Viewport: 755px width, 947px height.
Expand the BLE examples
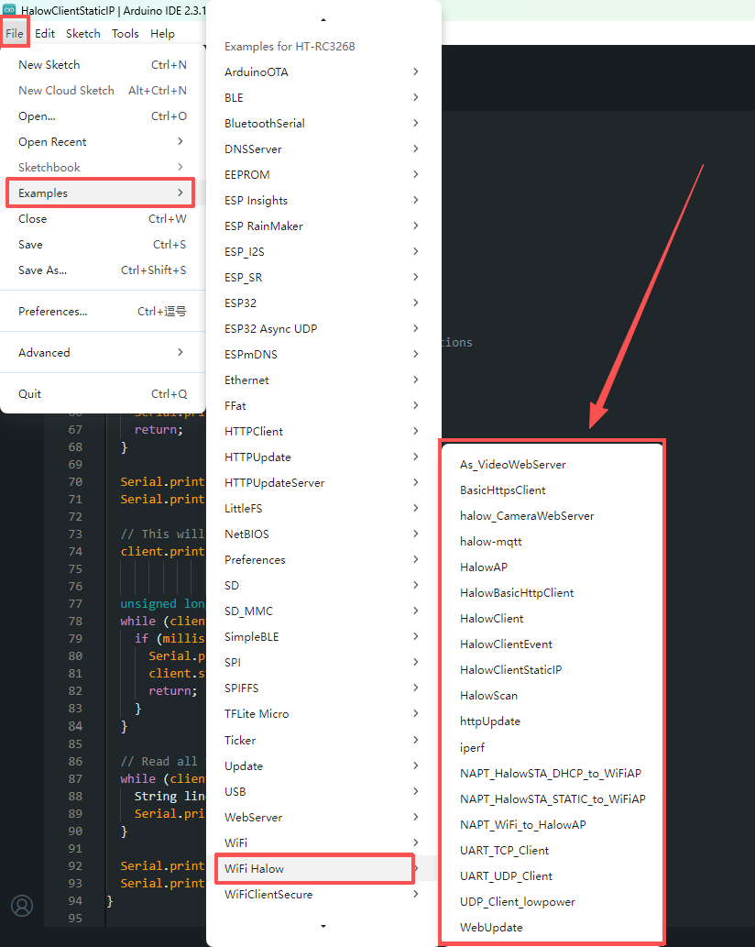323,98
